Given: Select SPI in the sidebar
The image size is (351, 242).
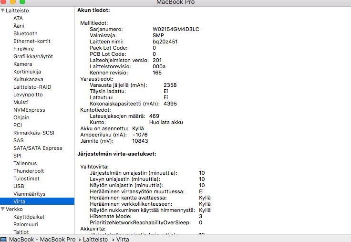Looking at the screenshot, I should 18,156.
